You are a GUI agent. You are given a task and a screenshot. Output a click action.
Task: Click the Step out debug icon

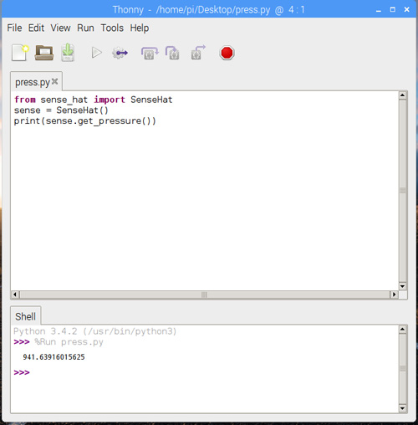point(198,53)
